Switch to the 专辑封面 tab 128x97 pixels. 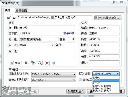point(22,10)
